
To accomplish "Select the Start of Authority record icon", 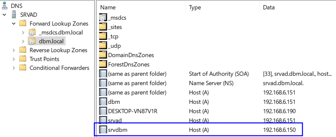I will 103,74.
